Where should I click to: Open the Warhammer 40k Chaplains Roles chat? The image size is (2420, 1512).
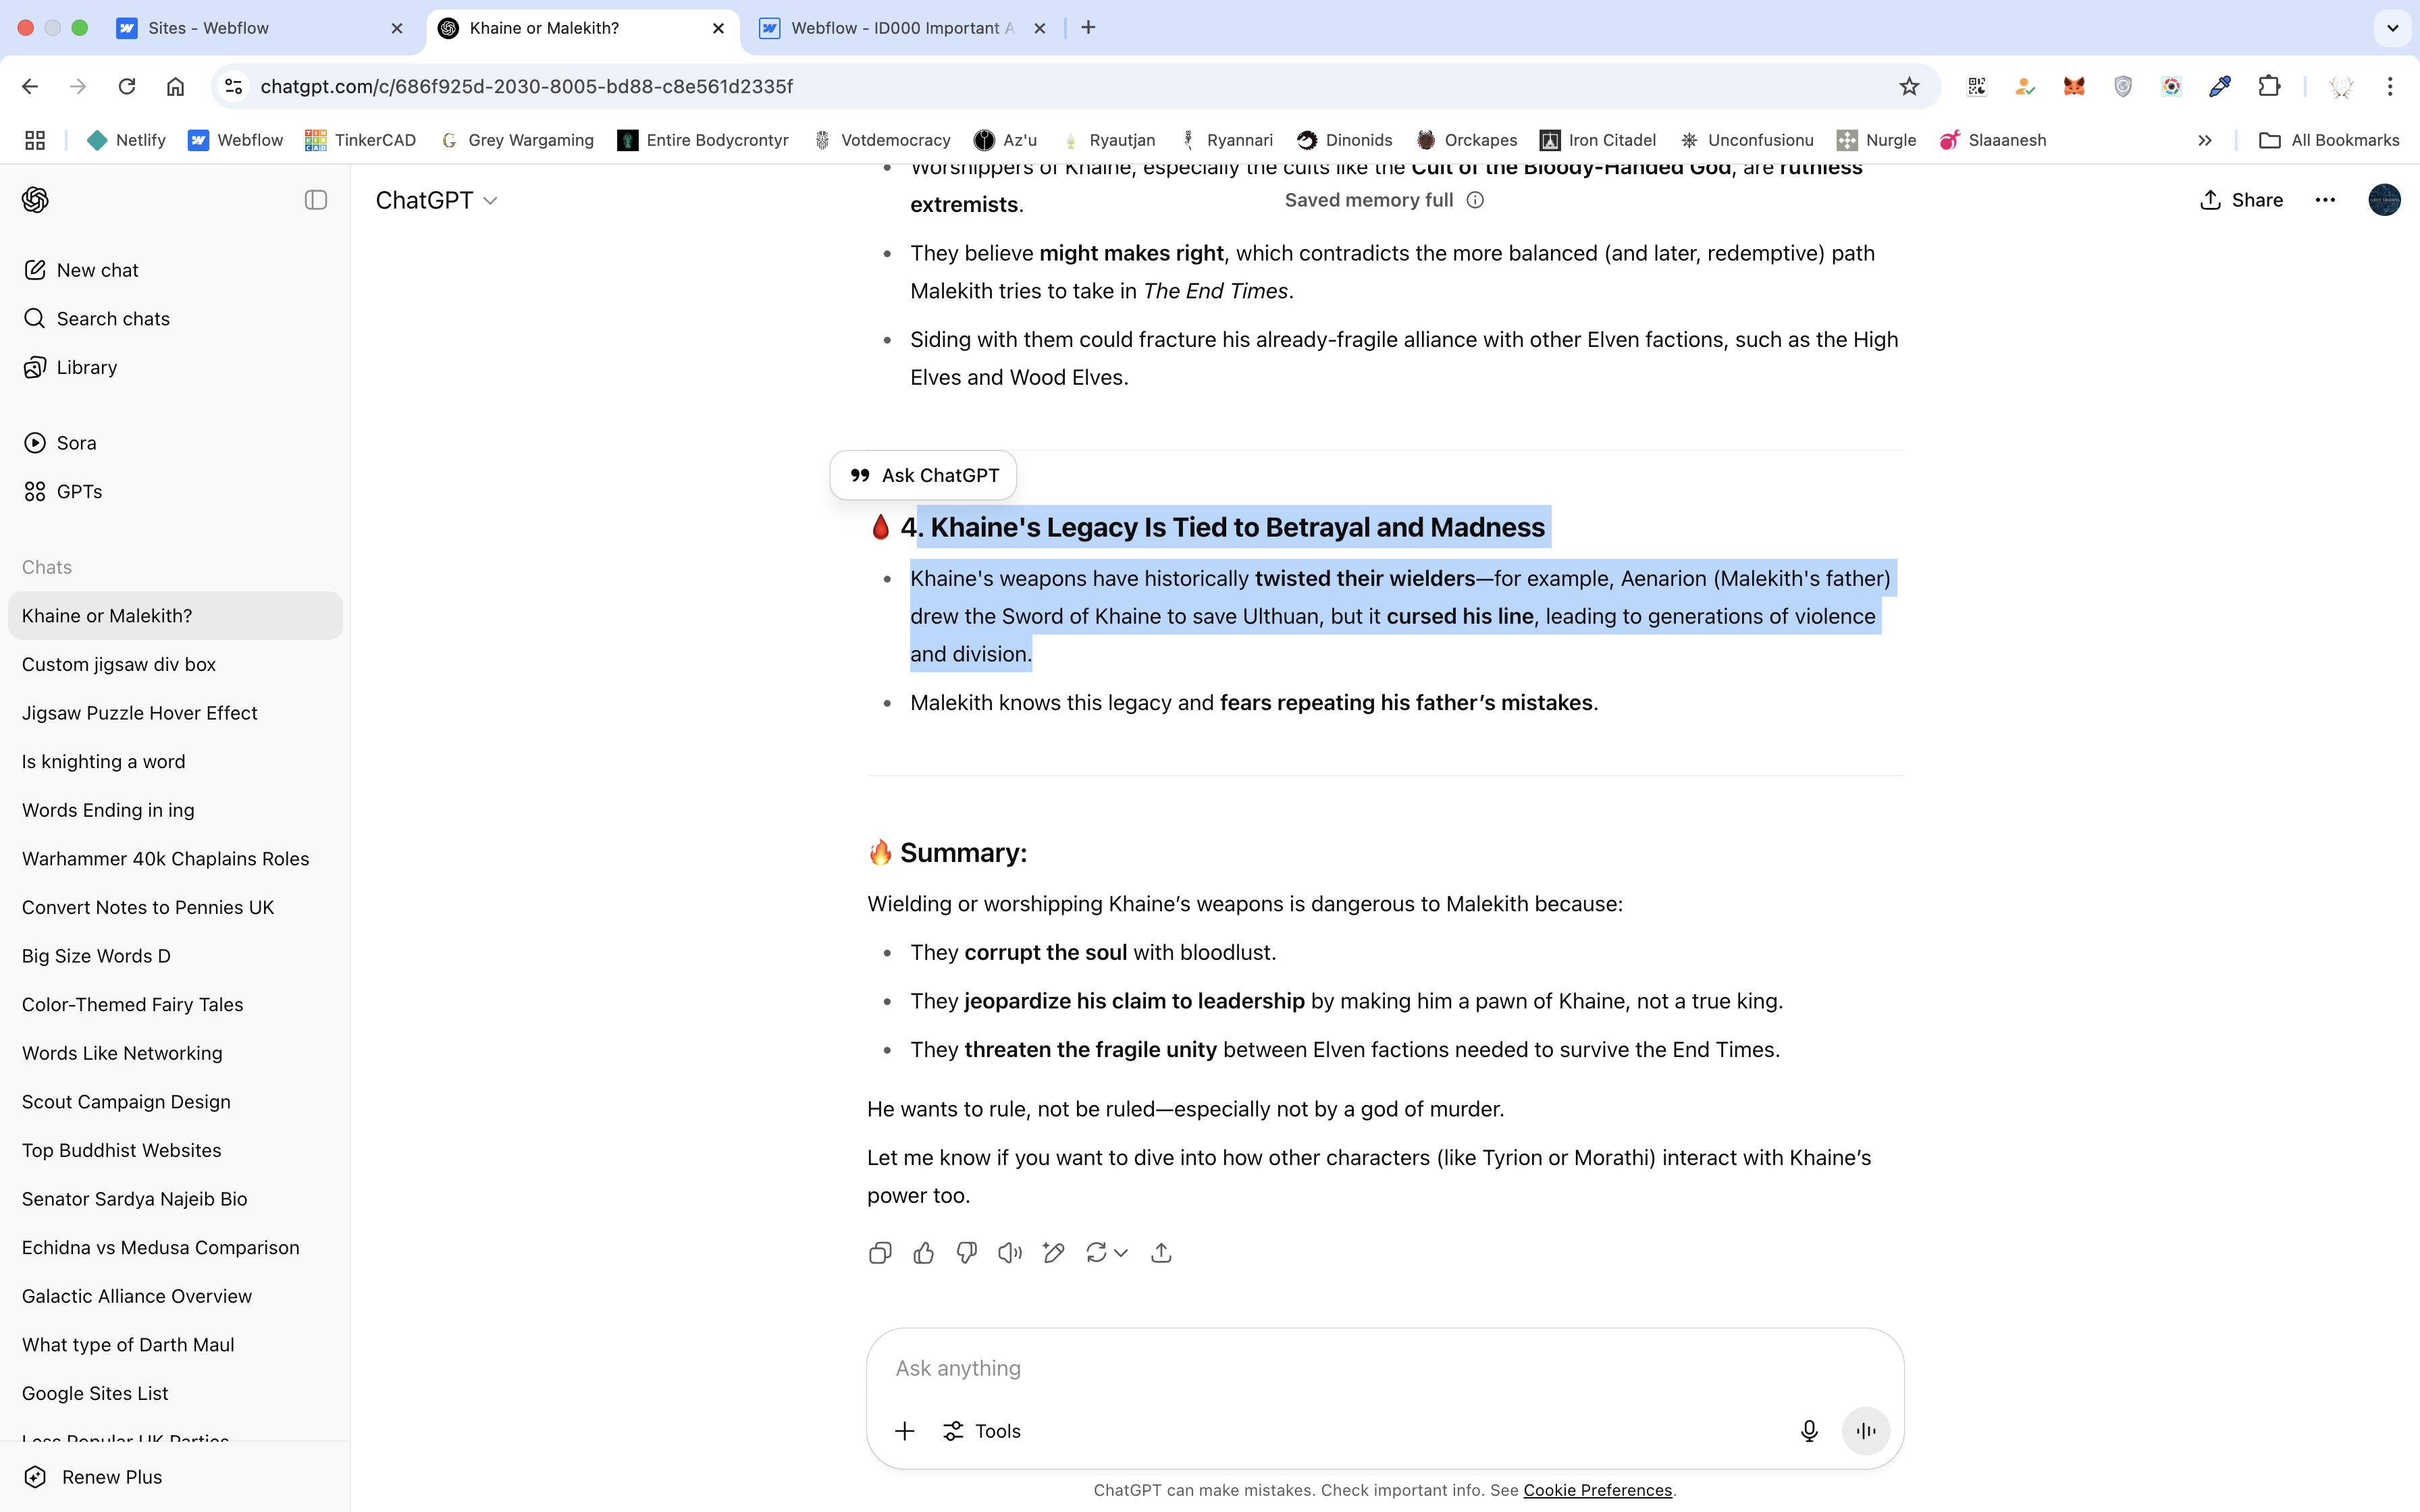165,859
